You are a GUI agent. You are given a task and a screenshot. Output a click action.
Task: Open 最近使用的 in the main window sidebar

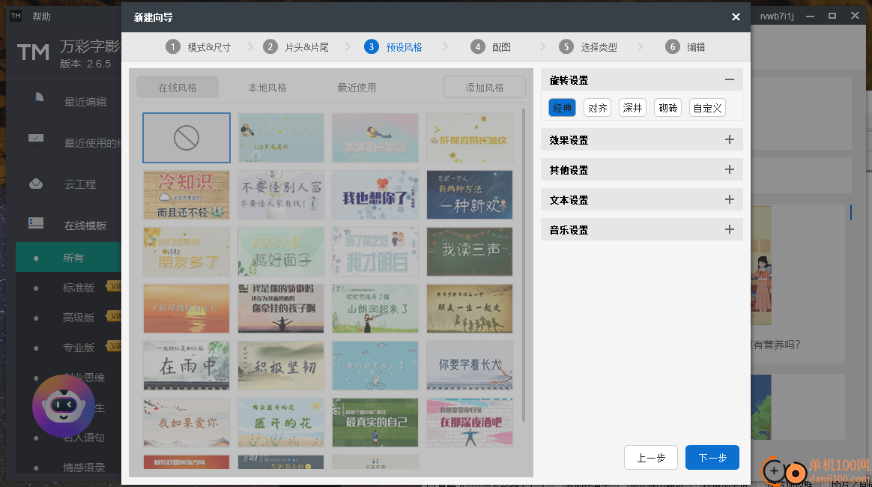pos(91,143)
